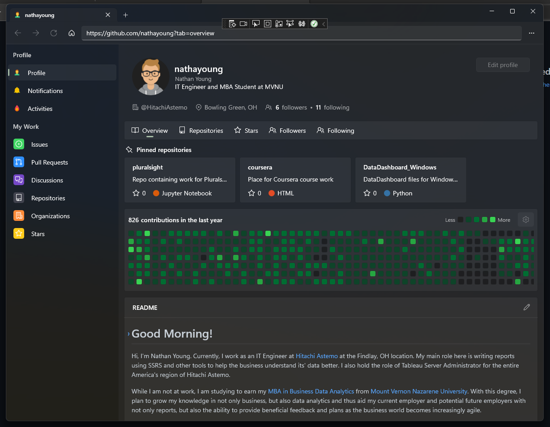Switch to the Stars profile tab

(246, 131)
